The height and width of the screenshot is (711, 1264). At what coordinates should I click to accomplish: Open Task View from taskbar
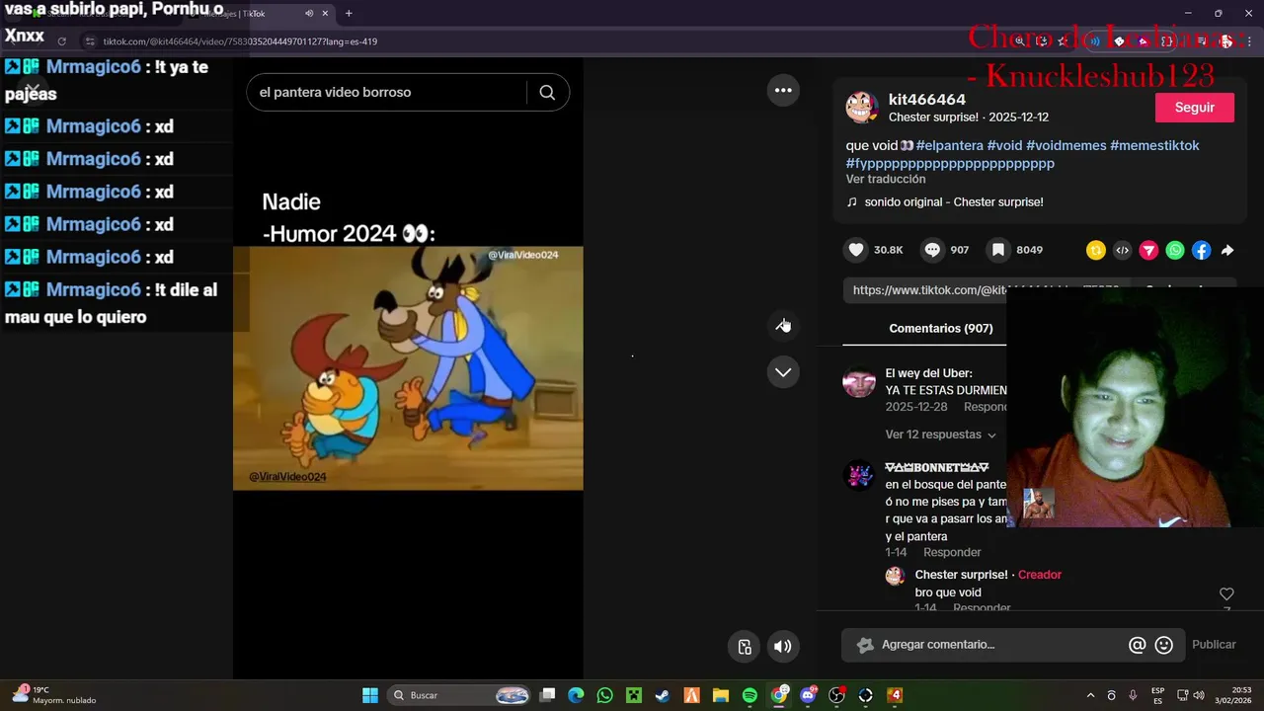click(x=547, y=695)
